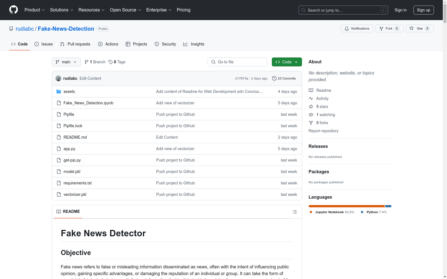Click file icon next to get-pip.py
447x279 pixels.
point(59,160)
